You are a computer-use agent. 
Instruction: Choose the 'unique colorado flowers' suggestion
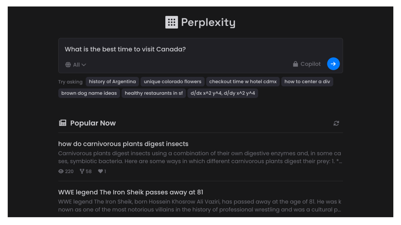172,81
